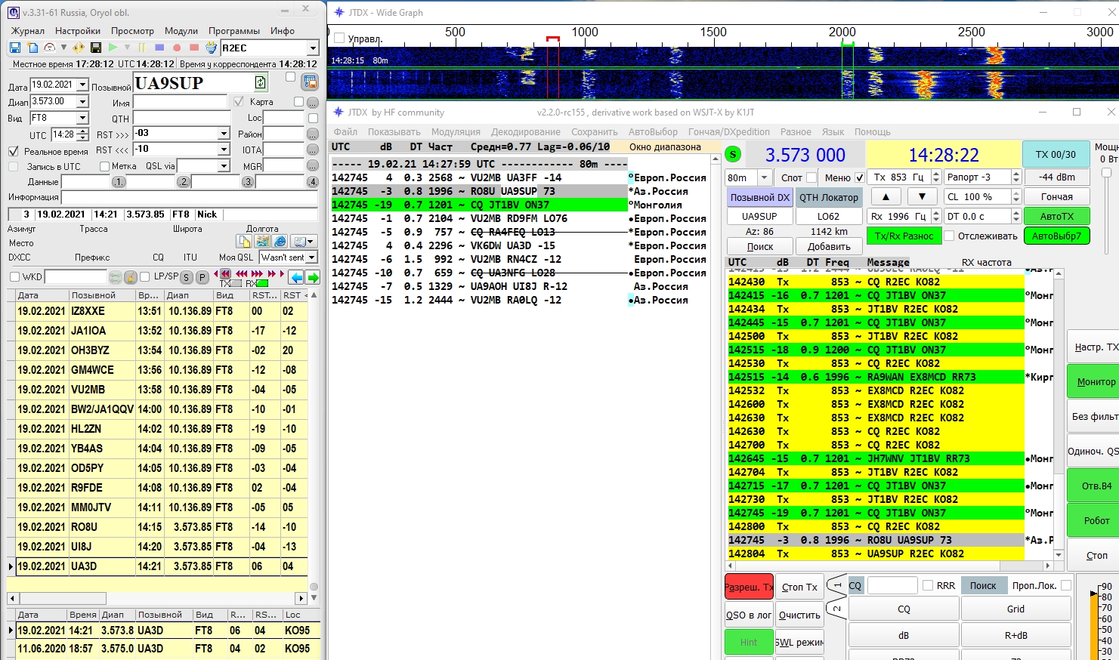Click the blue floppy save icon

point(15,48)
